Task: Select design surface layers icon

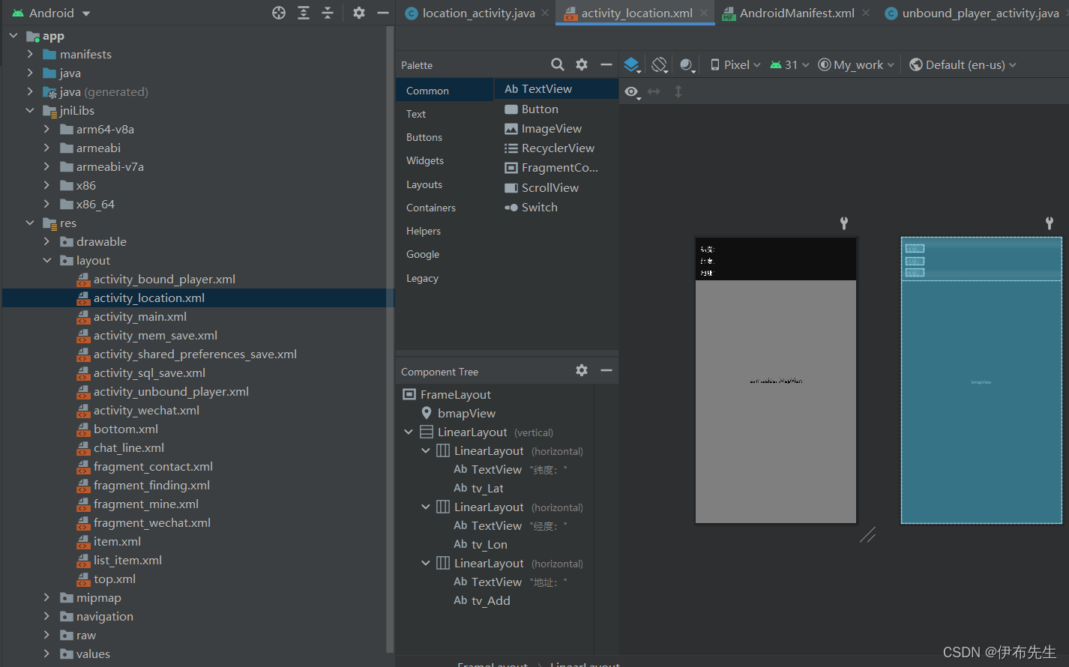Action: pyautogui.click(x=632, y=65)
